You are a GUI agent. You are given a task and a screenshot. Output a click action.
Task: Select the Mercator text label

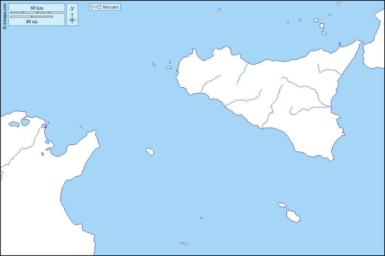110,7
